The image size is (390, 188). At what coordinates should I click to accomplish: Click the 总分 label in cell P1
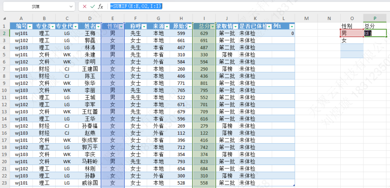coord(370,26)
